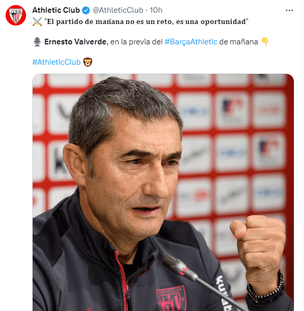The width and height of the screenshot is (304, 311).
Task: Click the crossed swords emoji
Action: click(37, 21)
